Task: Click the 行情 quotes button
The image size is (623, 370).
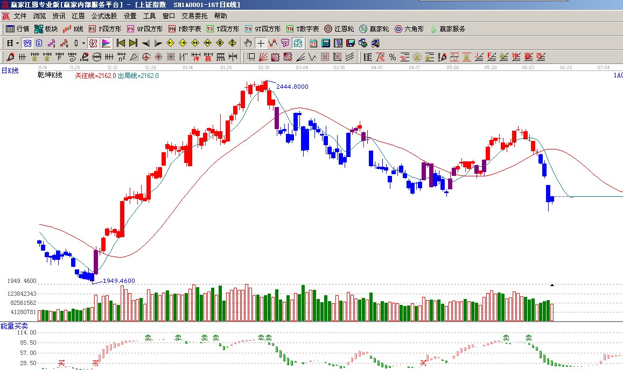Action: pyautogui.click(x=18, y=29)
